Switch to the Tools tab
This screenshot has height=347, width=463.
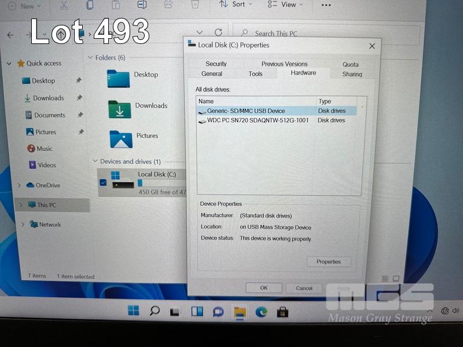(255, 74)
